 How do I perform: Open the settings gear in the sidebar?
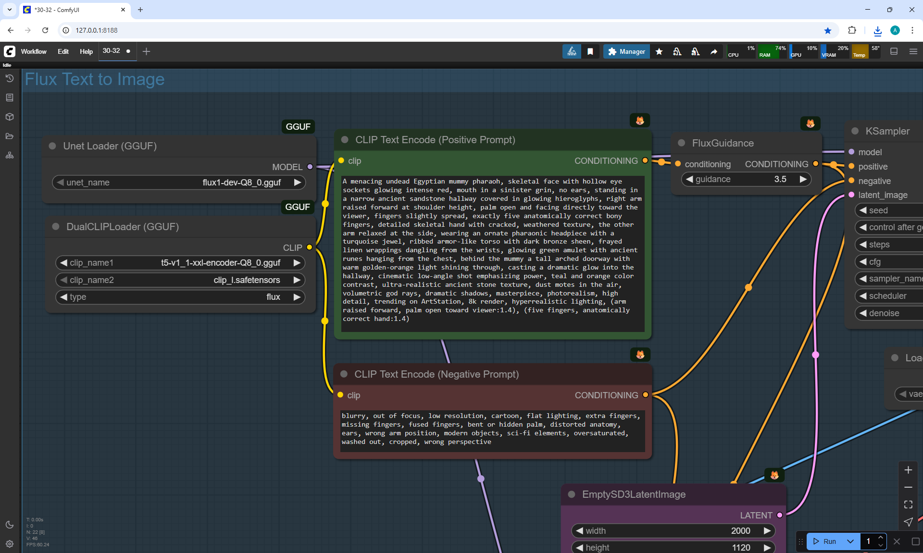coord(10,544)
